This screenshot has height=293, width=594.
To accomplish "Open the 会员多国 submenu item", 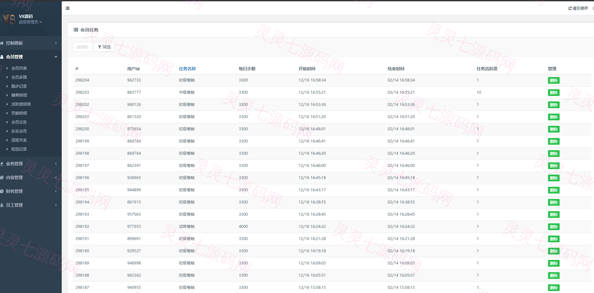I will pos(19,77).
